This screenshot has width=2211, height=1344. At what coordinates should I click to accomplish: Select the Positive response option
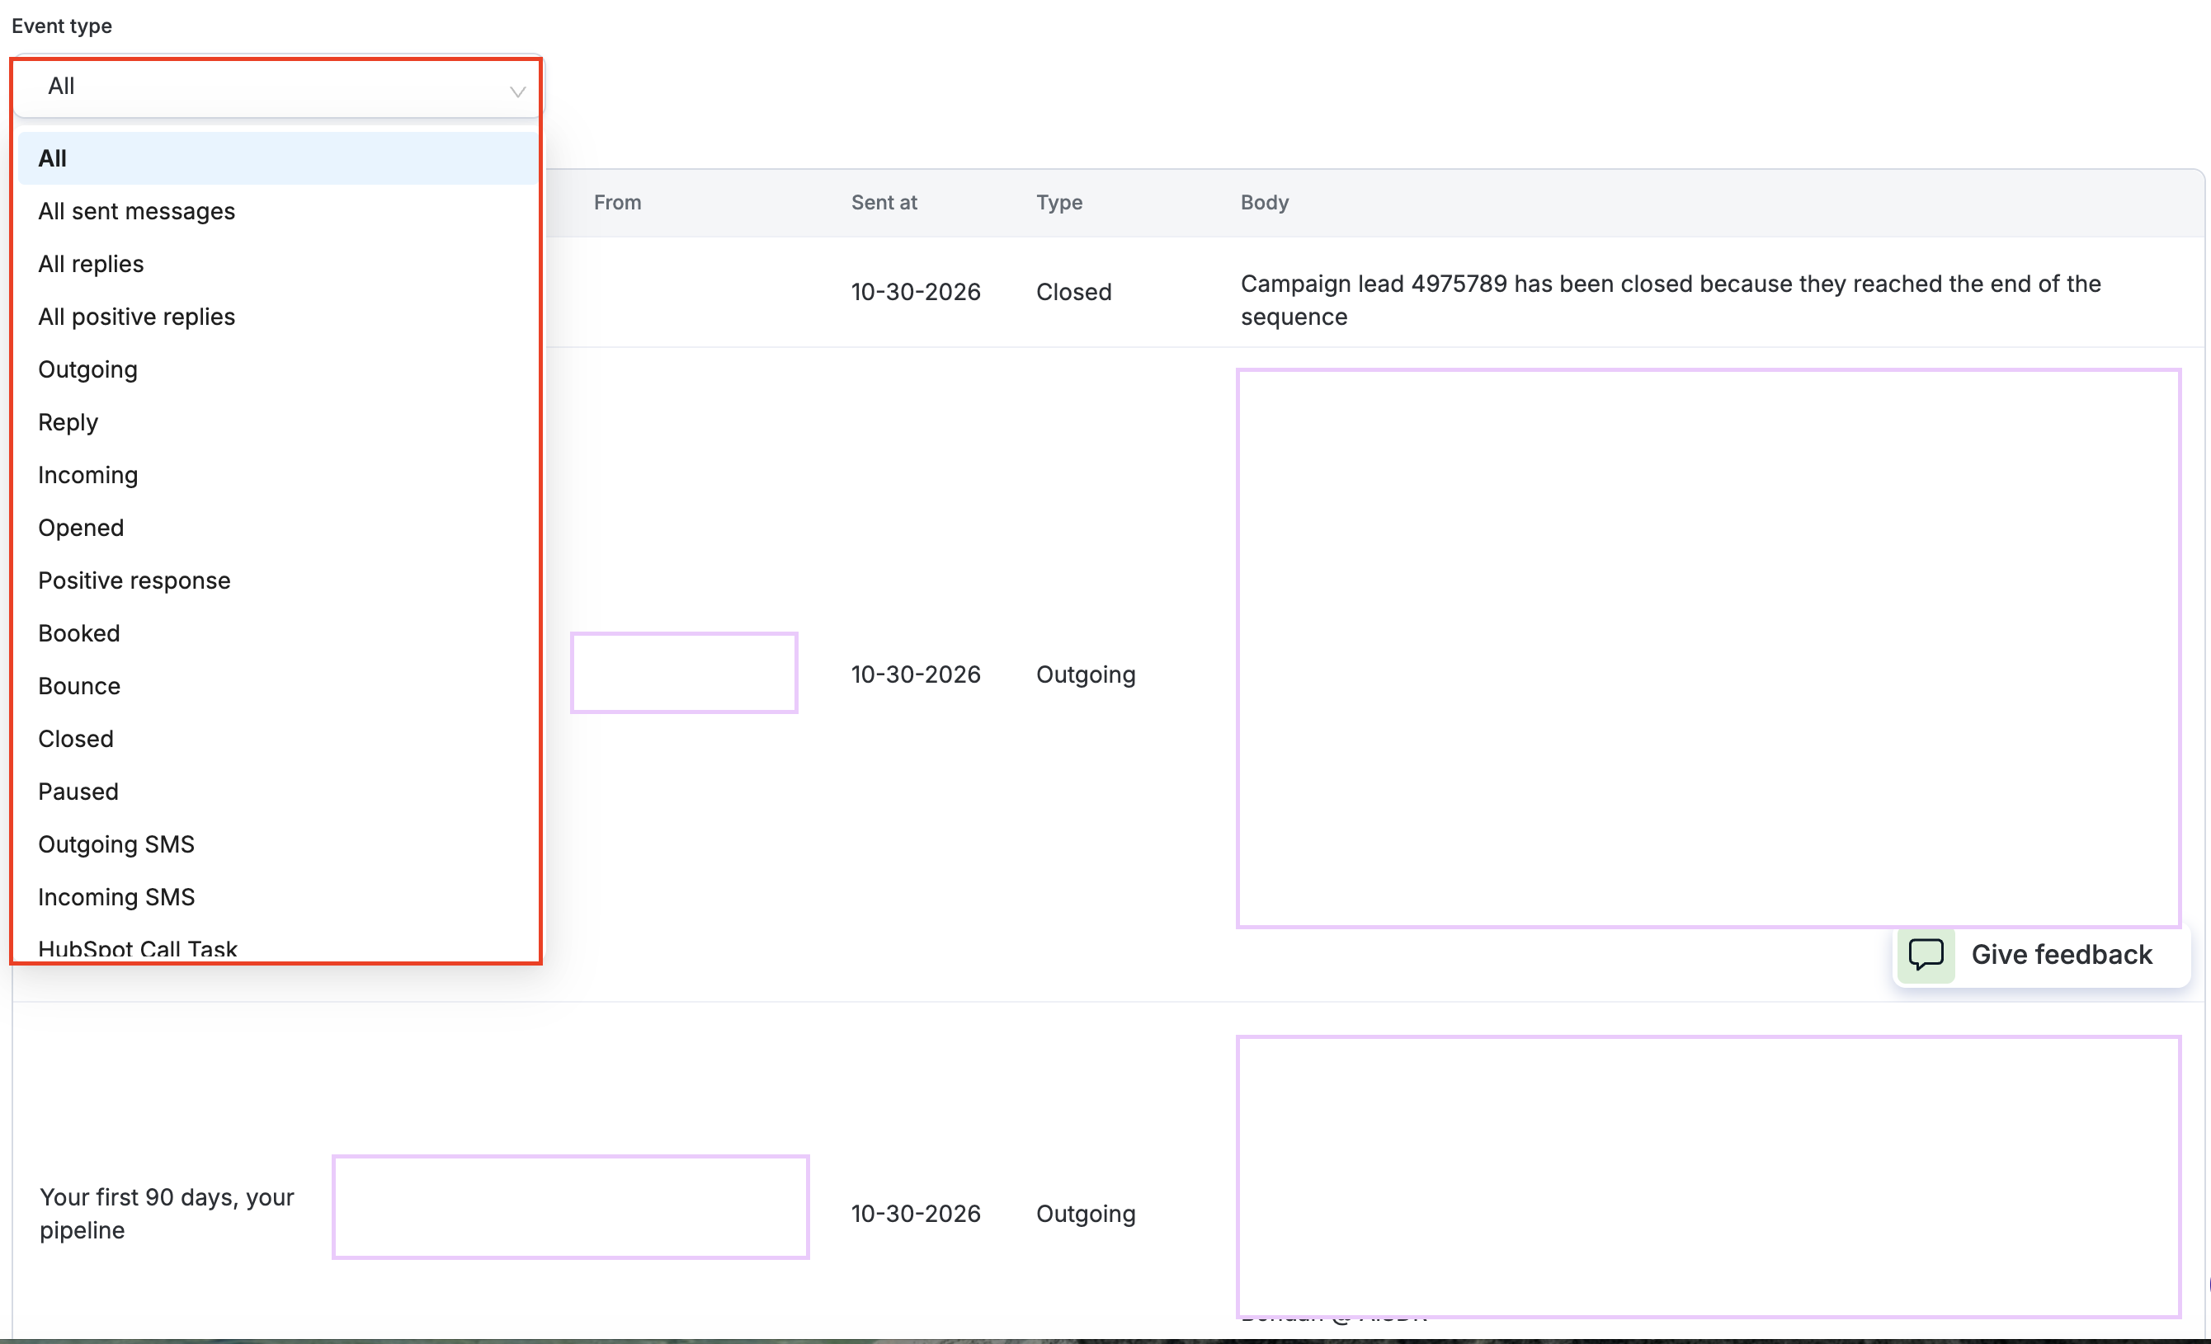coord(277,581)
